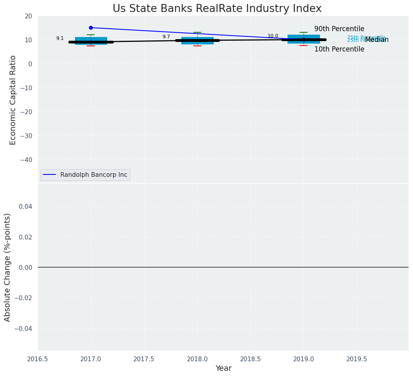Screen dimensions: 413x376
Task: Click the 9.7 median value label
Action: click(x=166, y=37)
